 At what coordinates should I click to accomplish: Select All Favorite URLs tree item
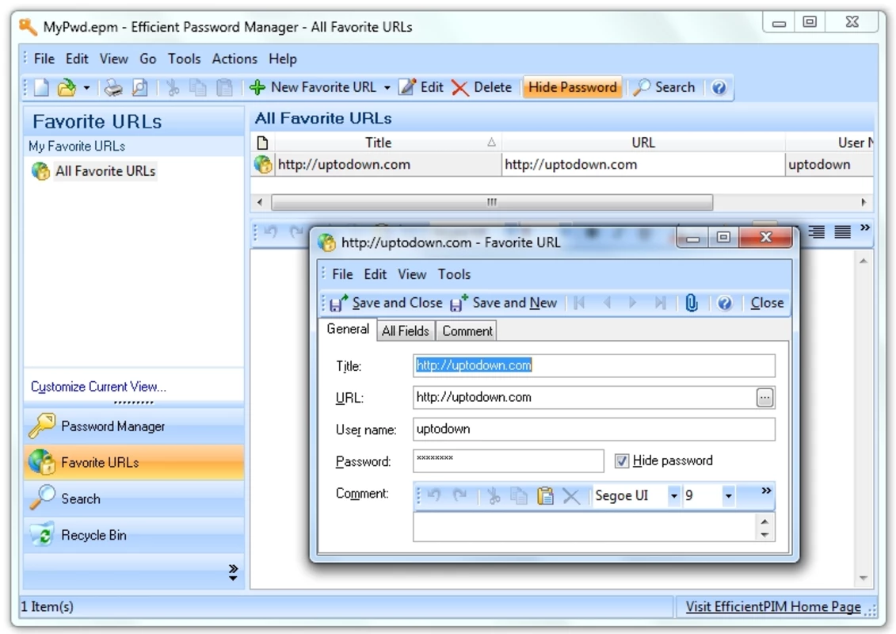click(x=105, y=171)
